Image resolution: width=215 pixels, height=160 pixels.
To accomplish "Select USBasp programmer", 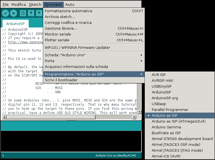I will tap(180, 104).
